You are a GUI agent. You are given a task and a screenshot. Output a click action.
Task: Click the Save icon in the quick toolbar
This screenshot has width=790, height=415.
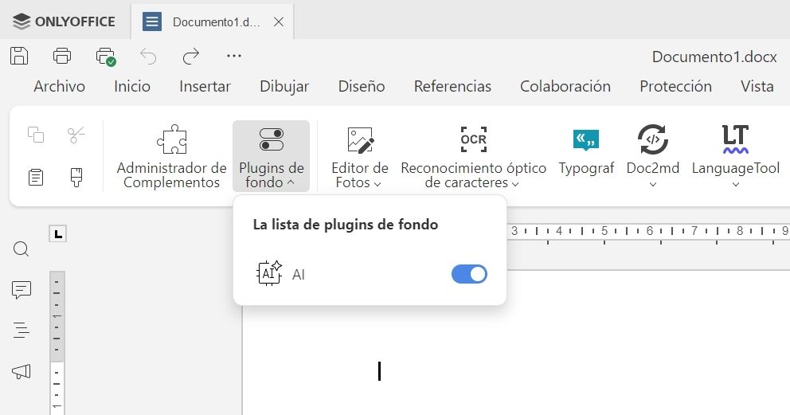pos(19,56)
